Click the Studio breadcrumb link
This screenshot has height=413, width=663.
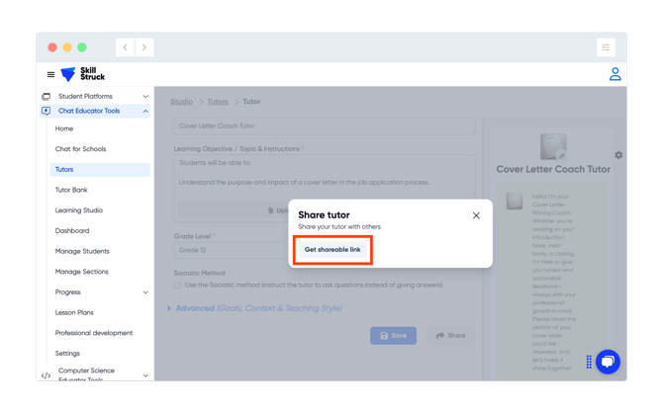[181, 102]
